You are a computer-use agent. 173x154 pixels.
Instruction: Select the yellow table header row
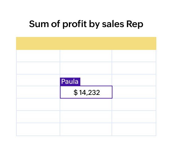coord(86,43)
